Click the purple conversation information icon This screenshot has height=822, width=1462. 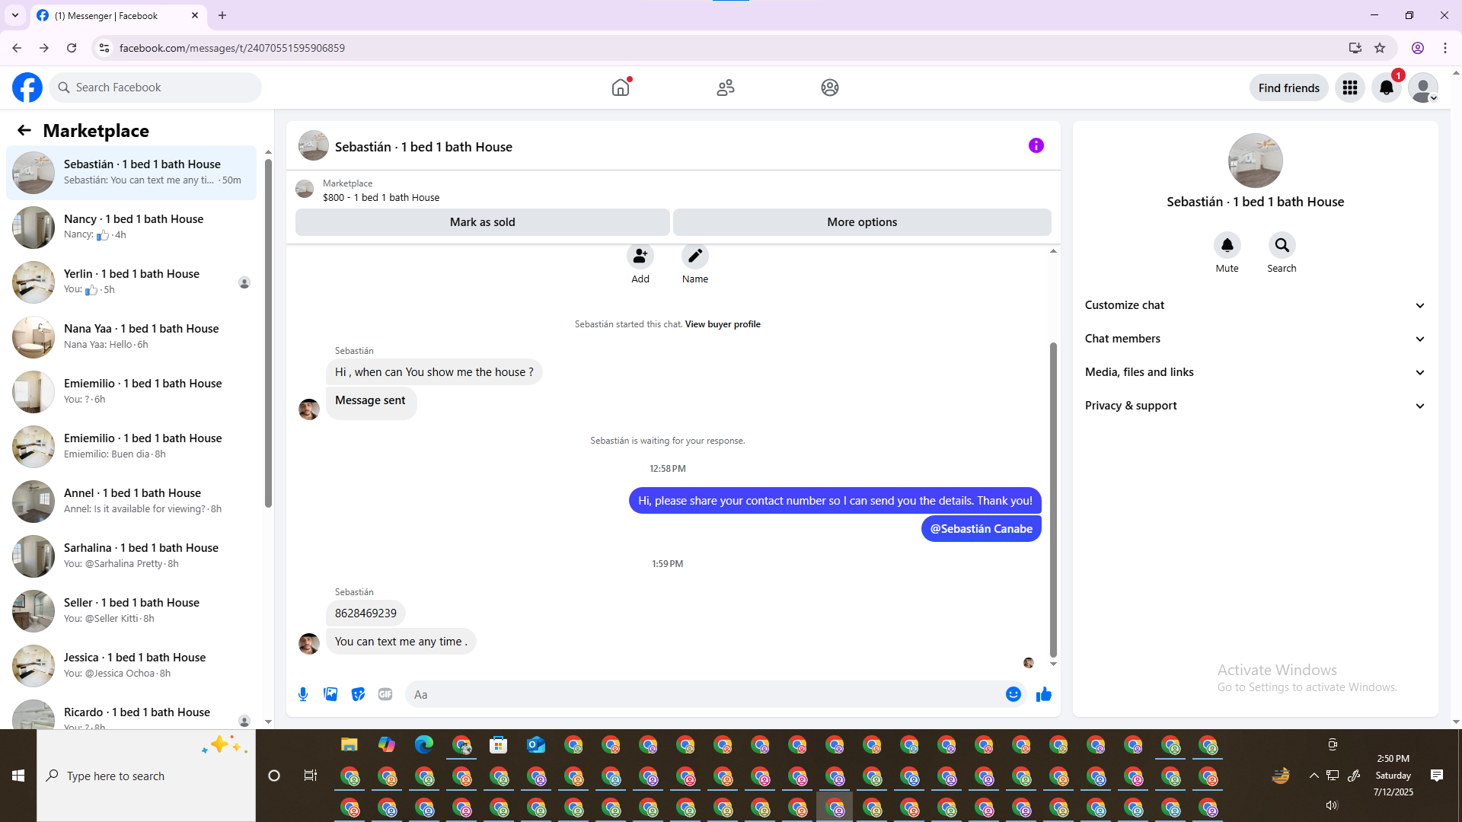pos(1036,145)
